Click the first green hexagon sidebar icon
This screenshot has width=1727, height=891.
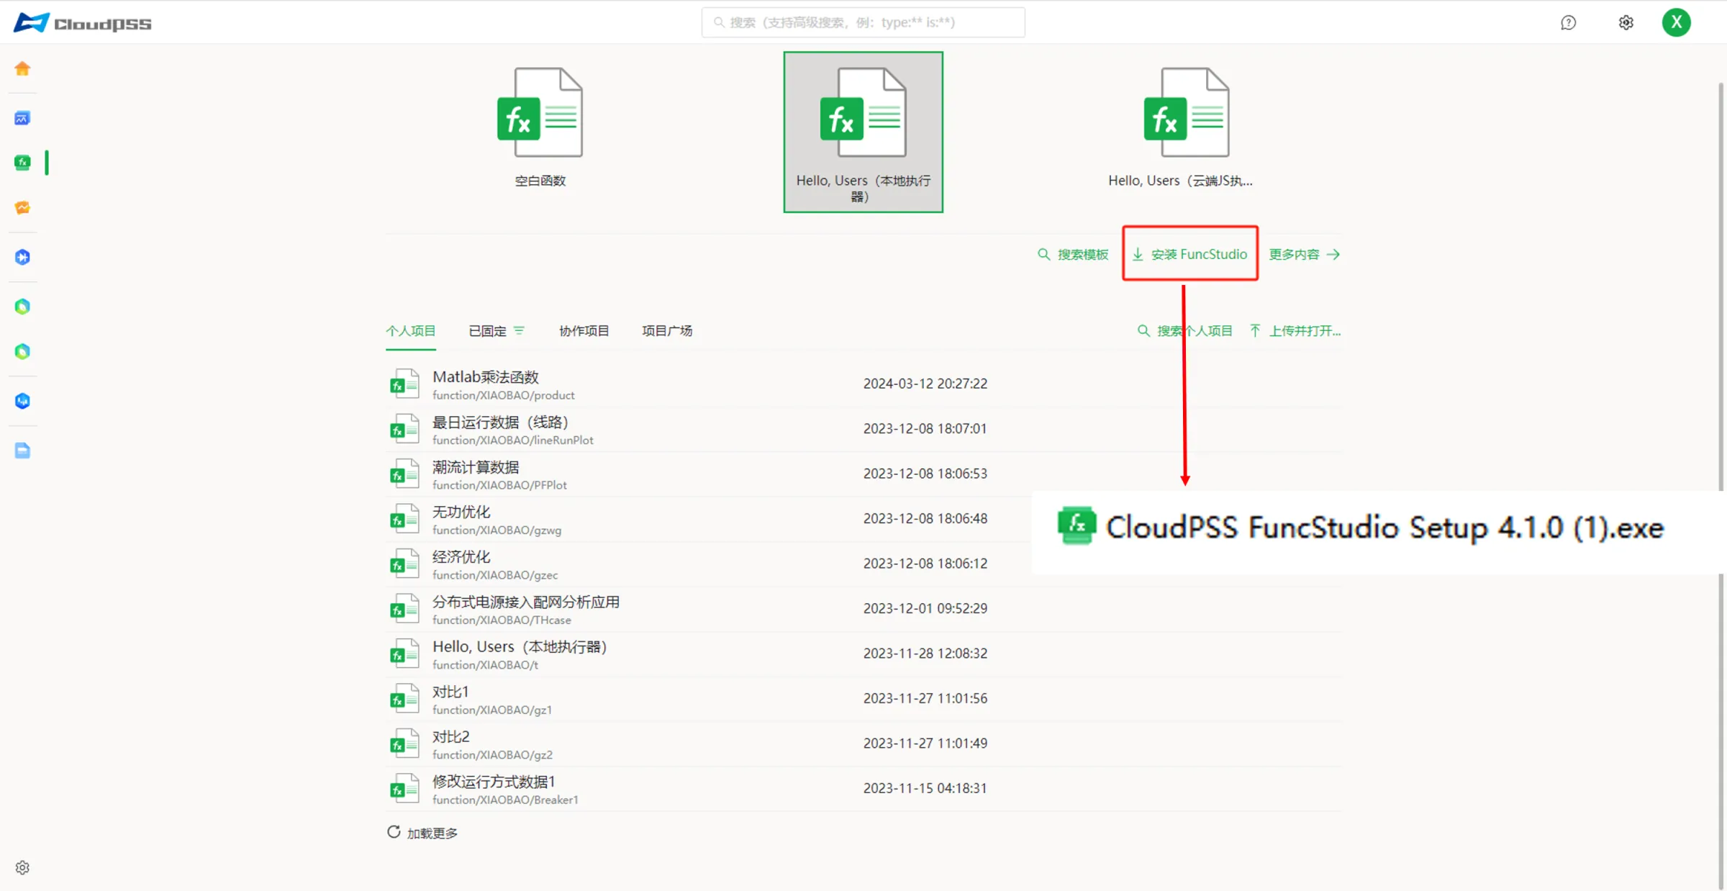(x=22, y=307)
